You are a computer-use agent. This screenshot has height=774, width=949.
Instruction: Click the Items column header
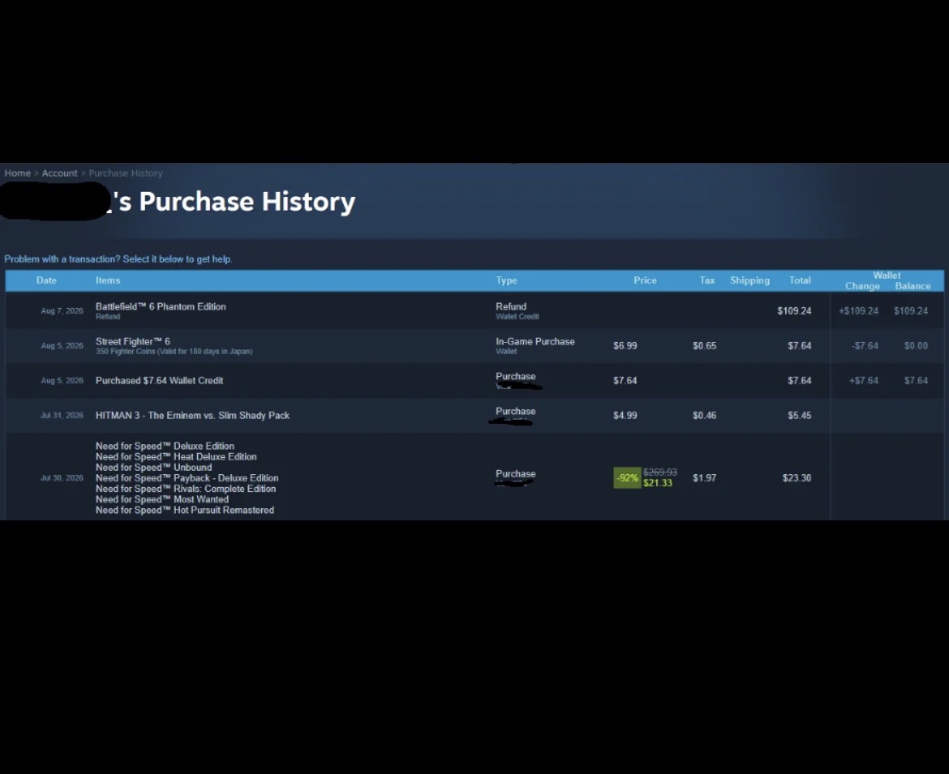point(108,280)
